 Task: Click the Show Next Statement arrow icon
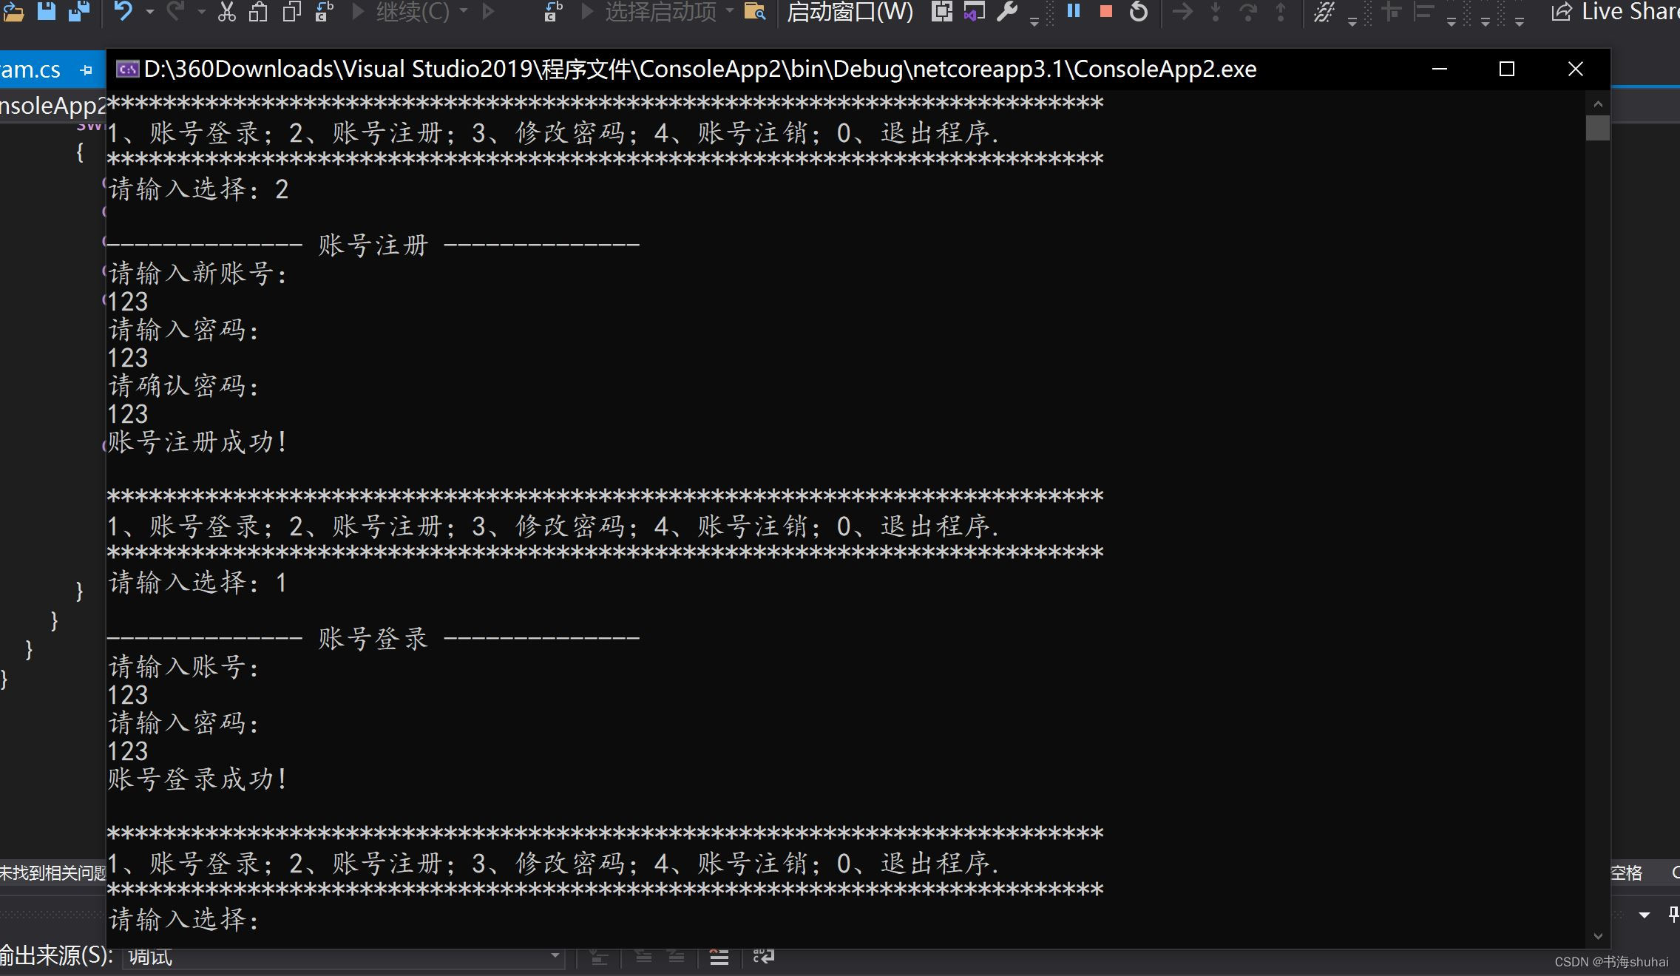pos(1183,11)
